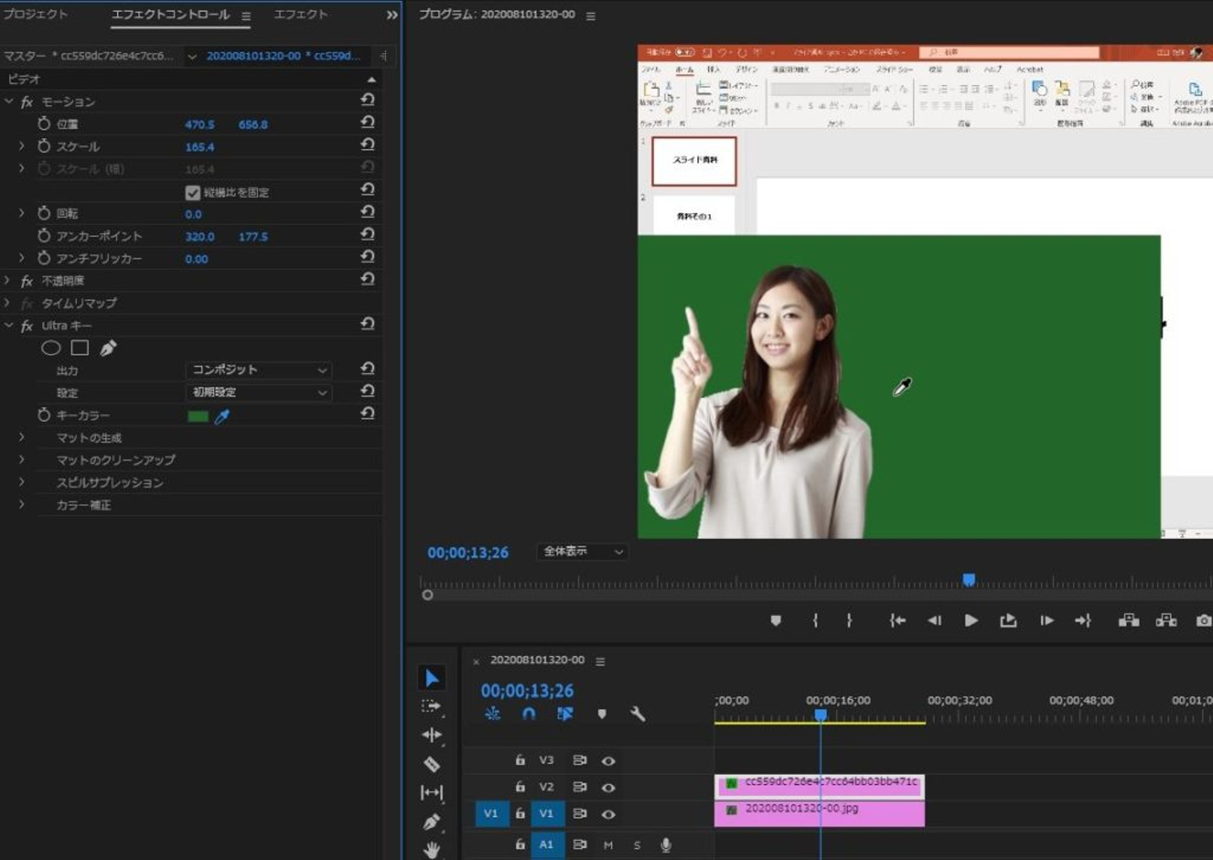Open timeline display settings wrench

638,714
